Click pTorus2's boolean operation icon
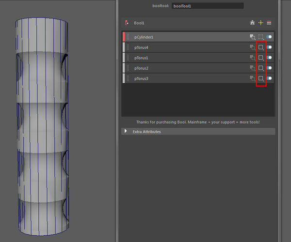Viewport: 291px width, 242px height. pos(252,68)
